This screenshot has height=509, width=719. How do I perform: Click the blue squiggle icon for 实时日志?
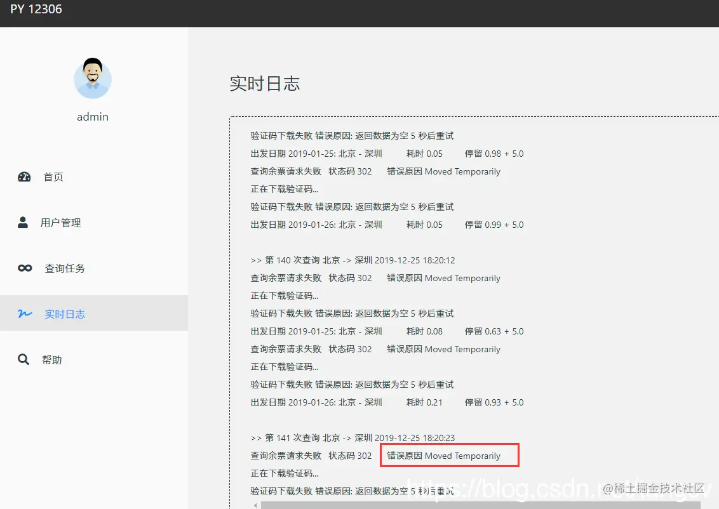coord(25,314)
